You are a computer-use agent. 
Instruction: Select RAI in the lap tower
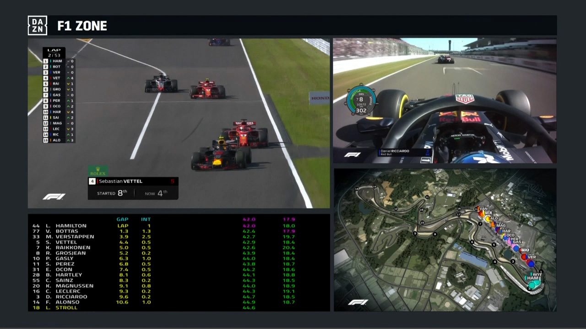point(59,84)
